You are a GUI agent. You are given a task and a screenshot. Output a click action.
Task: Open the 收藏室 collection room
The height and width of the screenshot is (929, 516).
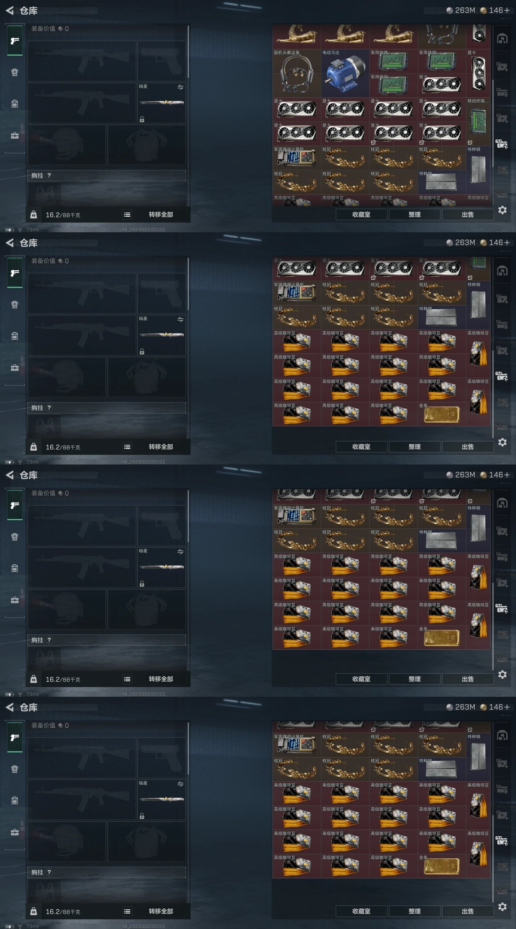coord(361,215)
